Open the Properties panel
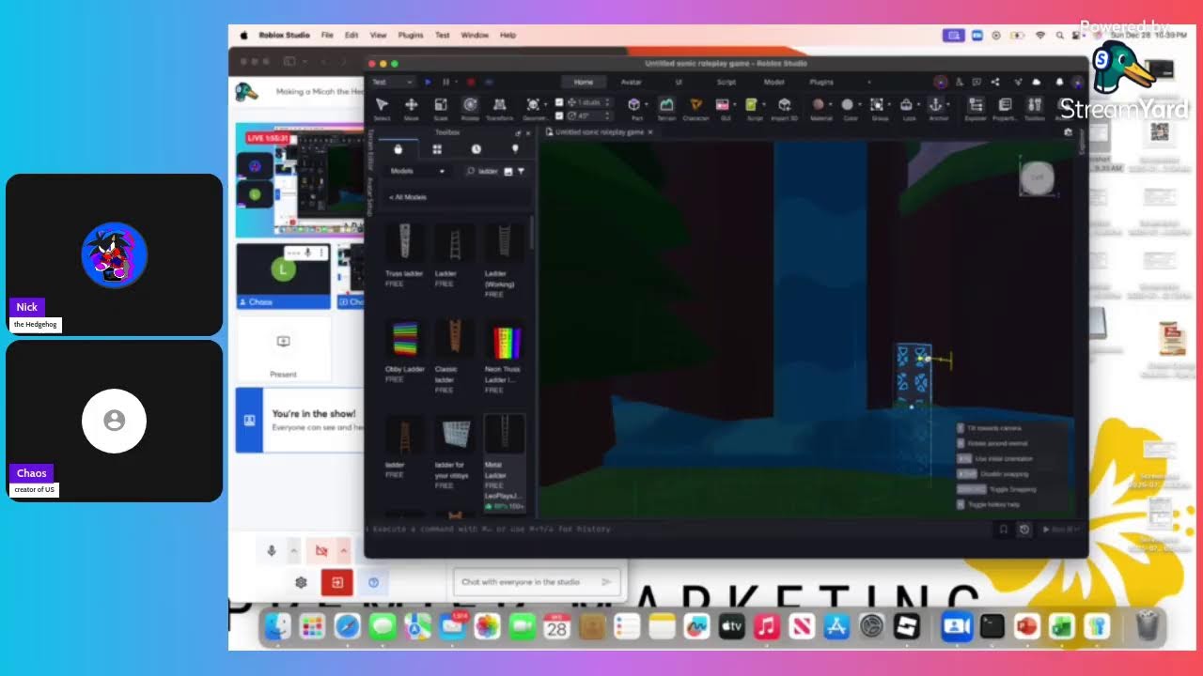 [x=1005, y=108]
